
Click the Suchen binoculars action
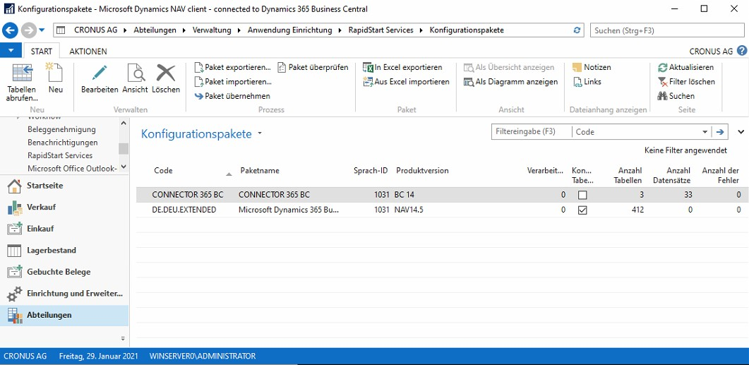point(676,96)
